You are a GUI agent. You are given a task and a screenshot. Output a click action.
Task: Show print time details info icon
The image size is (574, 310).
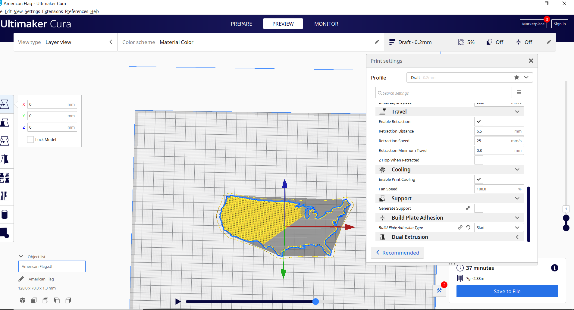point(555,268)
